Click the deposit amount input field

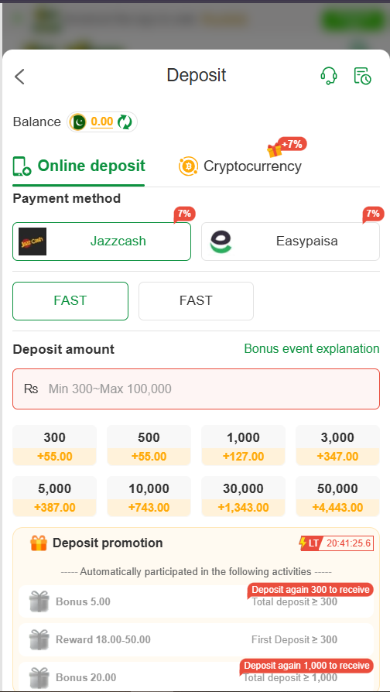tap(196, 389)
